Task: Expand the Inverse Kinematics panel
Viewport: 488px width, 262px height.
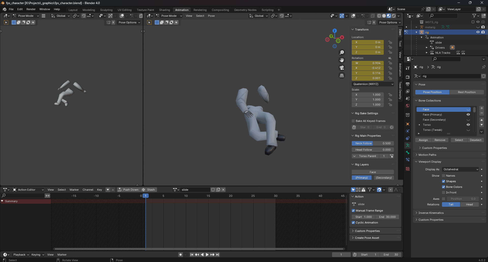Action: pos(431,213)
